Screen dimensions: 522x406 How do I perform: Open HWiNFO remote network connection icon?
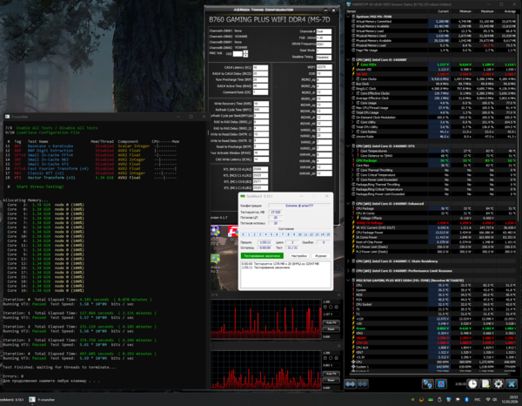pos(428,384)
